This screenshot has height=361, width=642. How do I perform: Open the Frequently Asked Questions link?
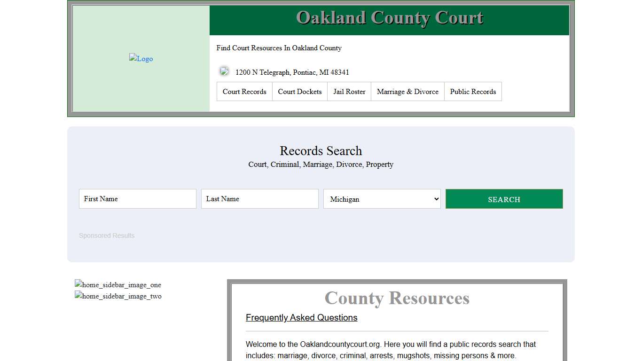301,317
